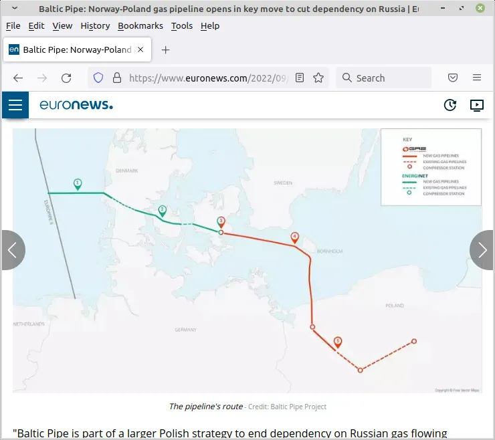495x440 pixels.
Task: Click map marker number 5
Action: tap(338, 342)
